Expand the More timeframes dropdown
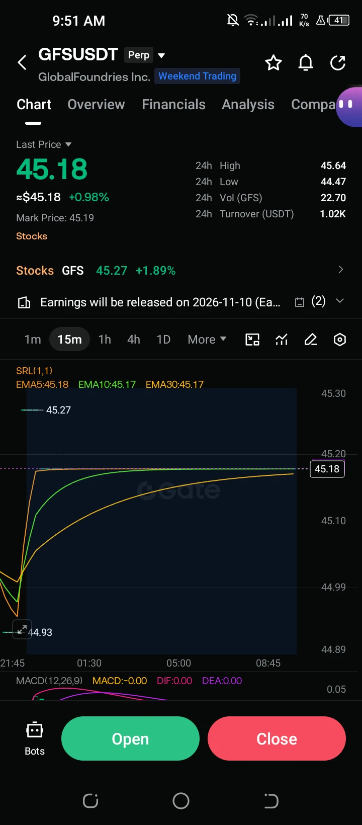This screenshot has height=825, width=362. [207, 340]
